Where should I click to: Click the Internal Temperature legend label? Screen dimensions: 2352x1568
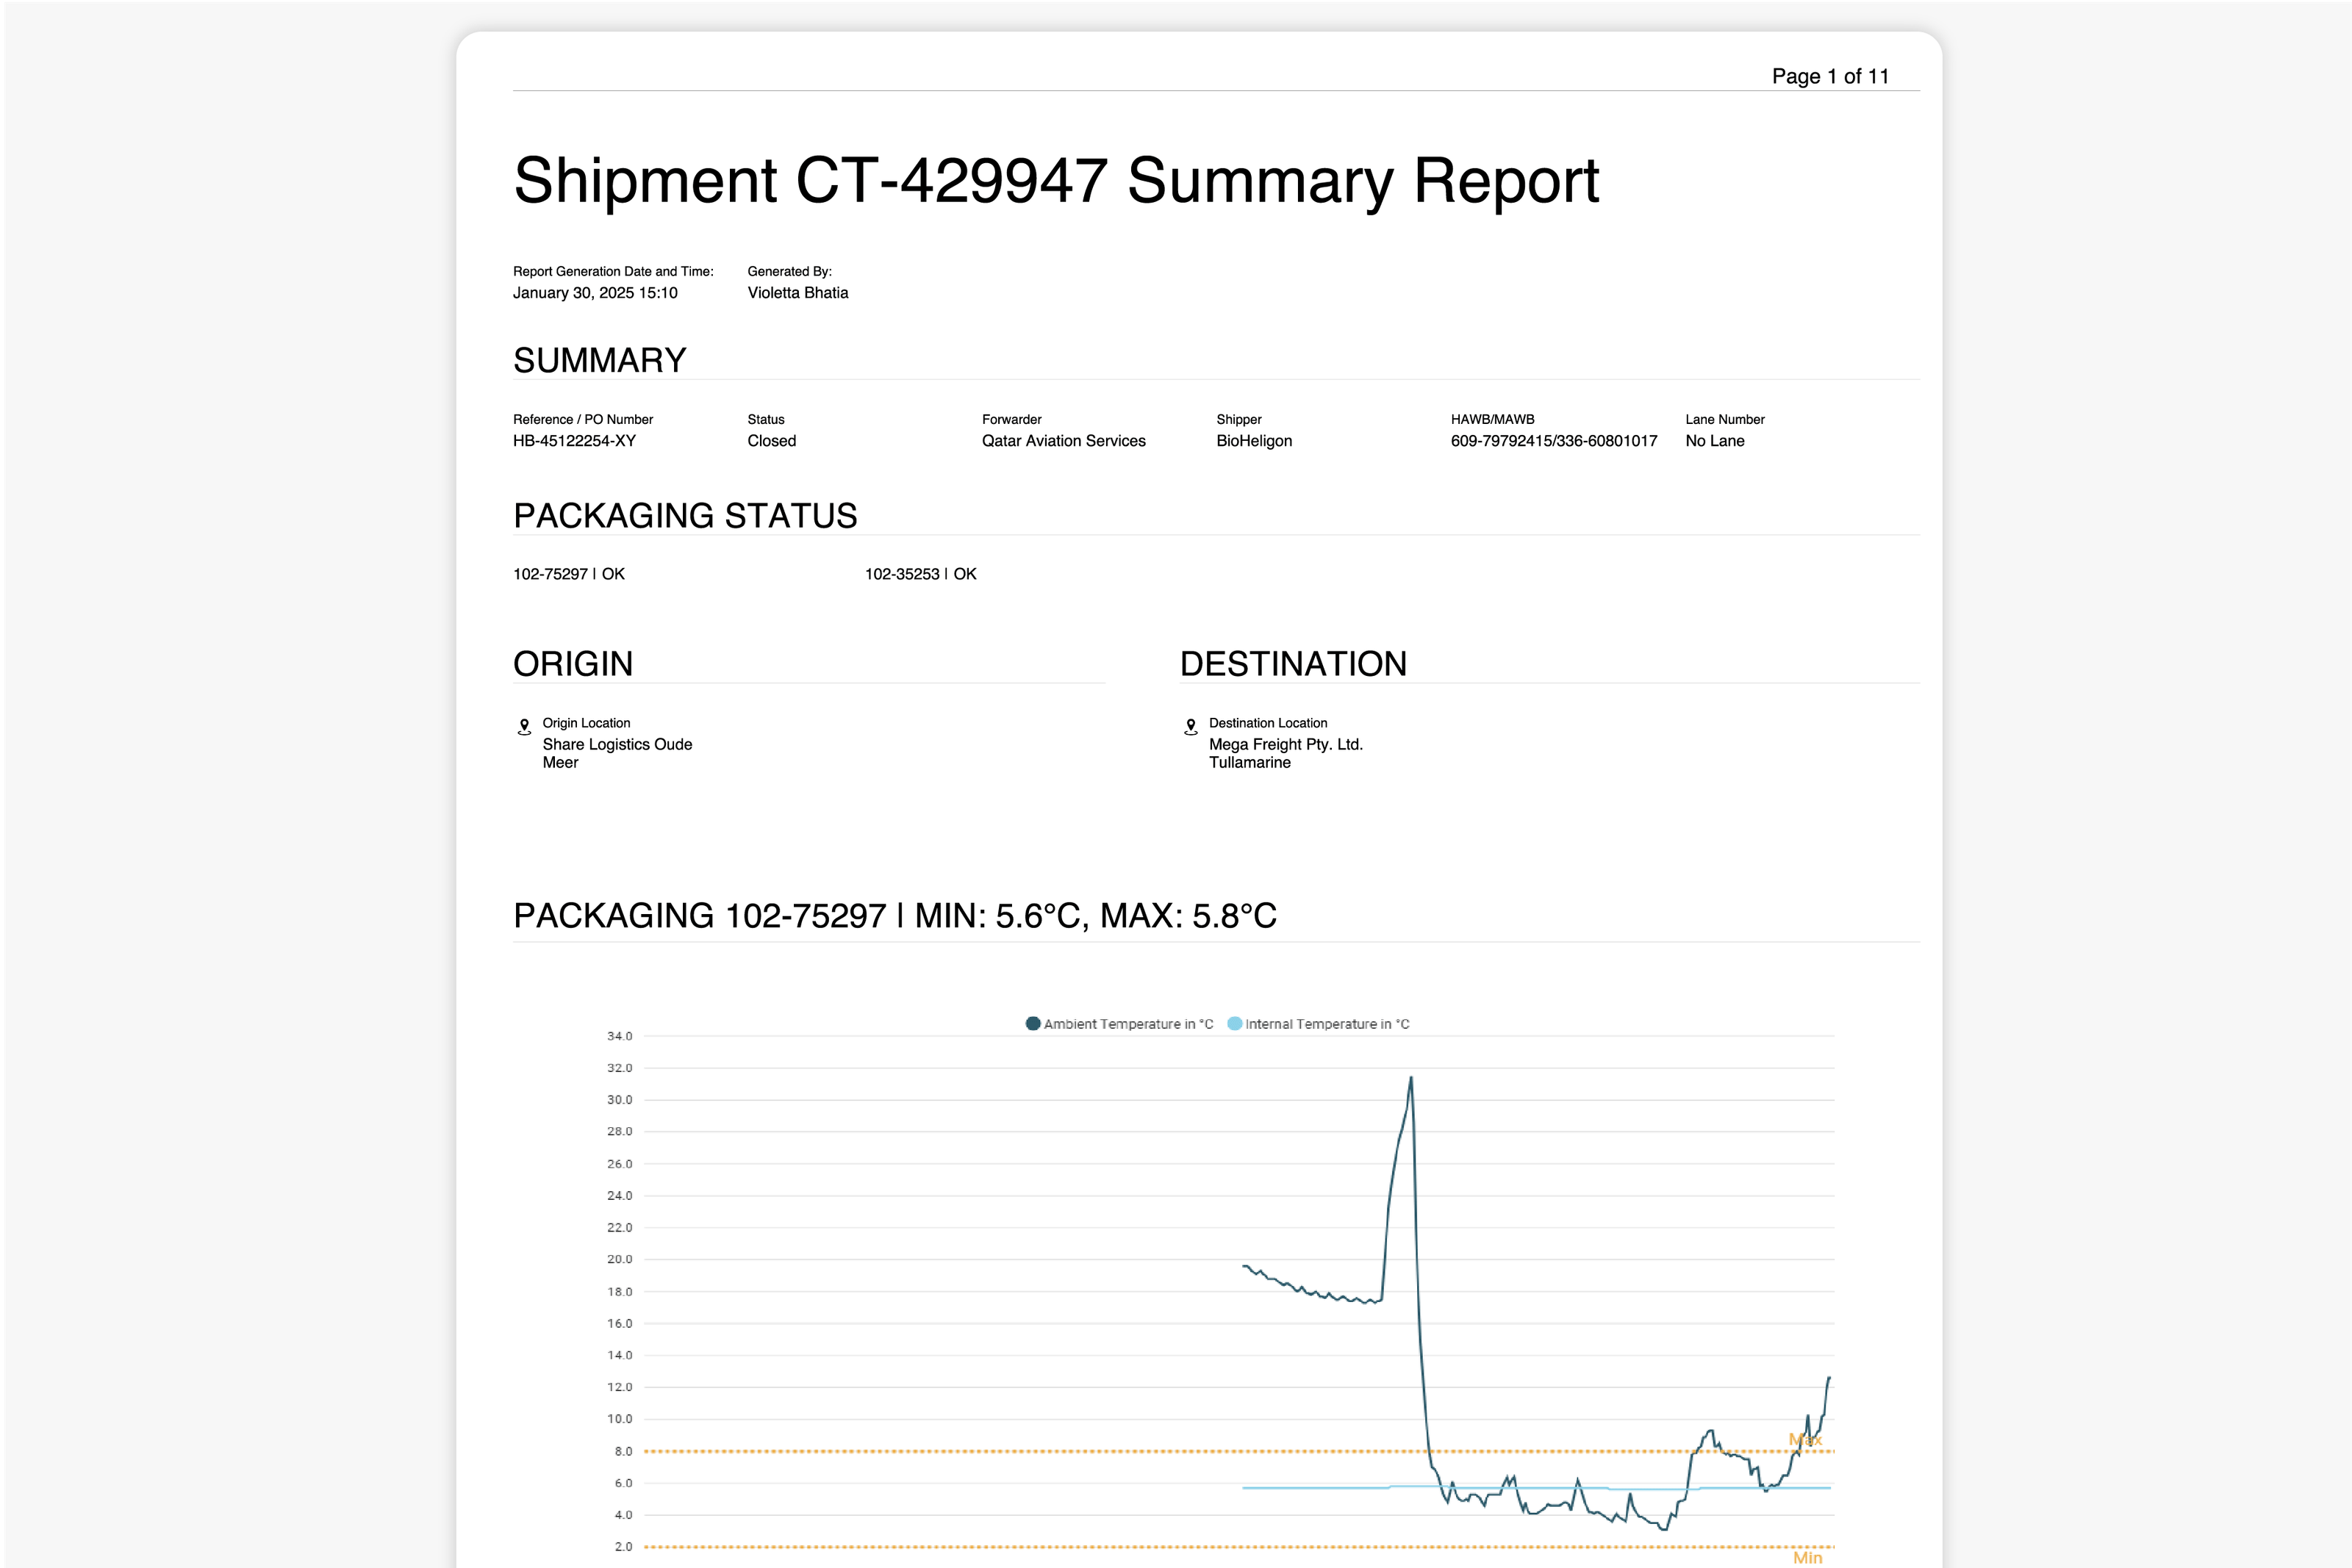coord(1327,1024)
